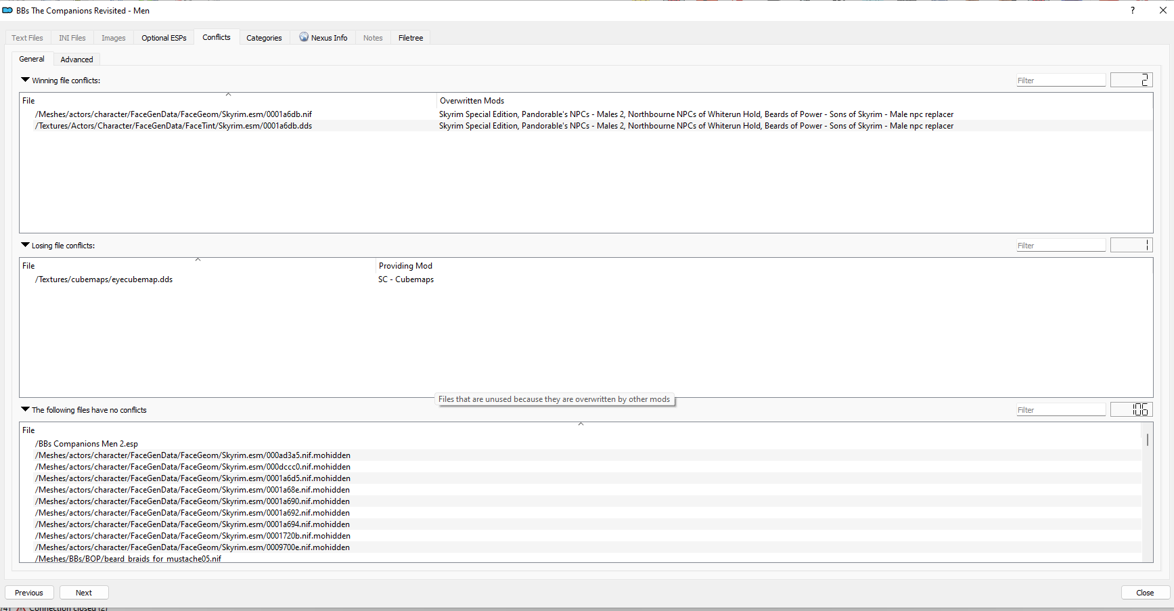Sort winning conflicts by File column
Viewport: 1174px width, 611px height.
(x=228, y=100)
